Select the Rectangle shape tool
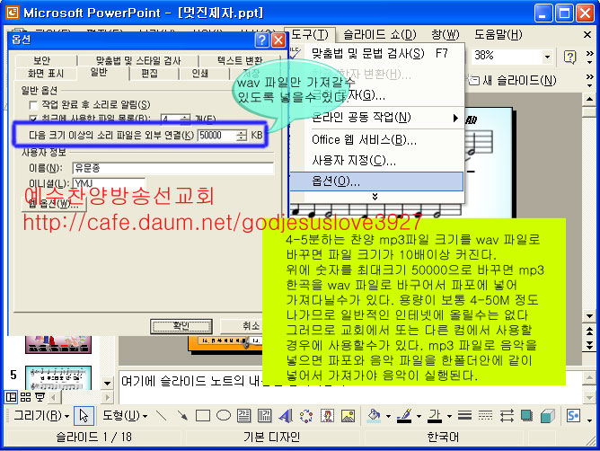 [203, 415]
